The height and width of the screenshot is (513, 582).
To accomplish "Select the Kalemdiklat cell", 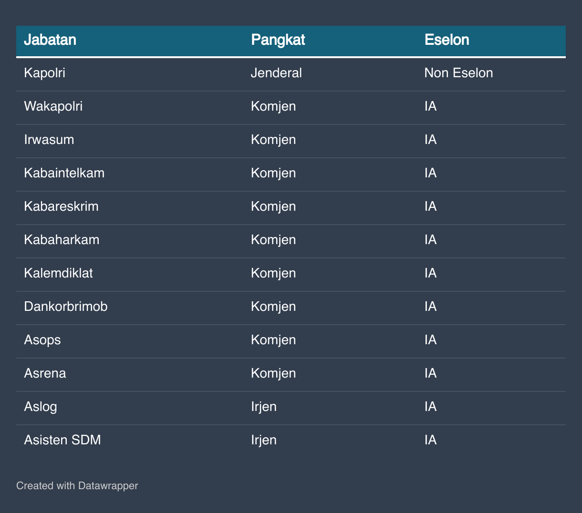I will coord(59,273).
